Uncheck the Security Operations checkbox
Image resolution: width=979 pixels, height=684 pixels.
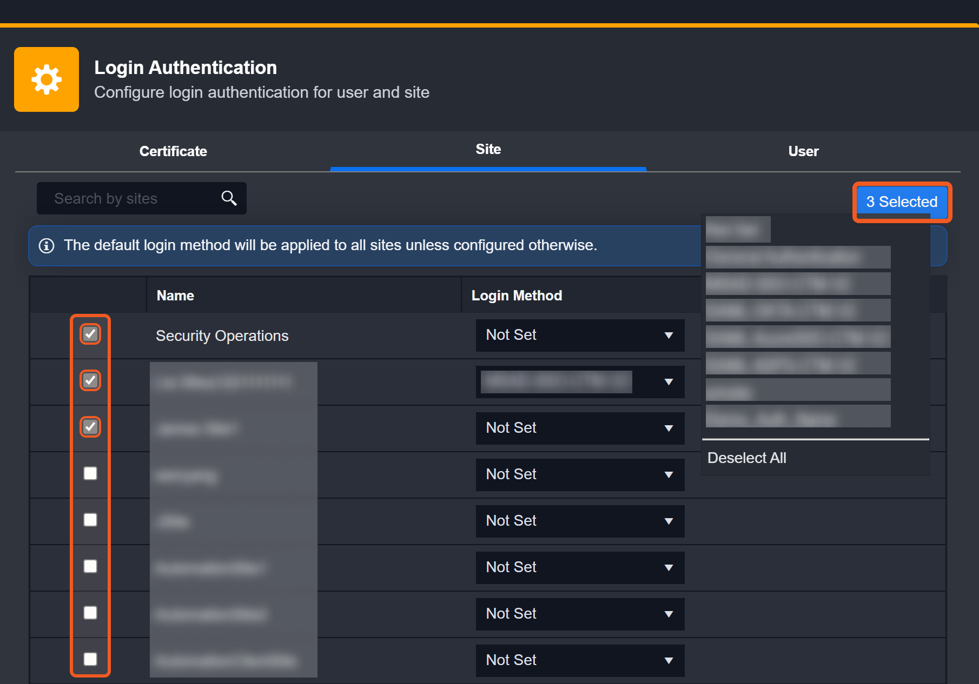90,334
